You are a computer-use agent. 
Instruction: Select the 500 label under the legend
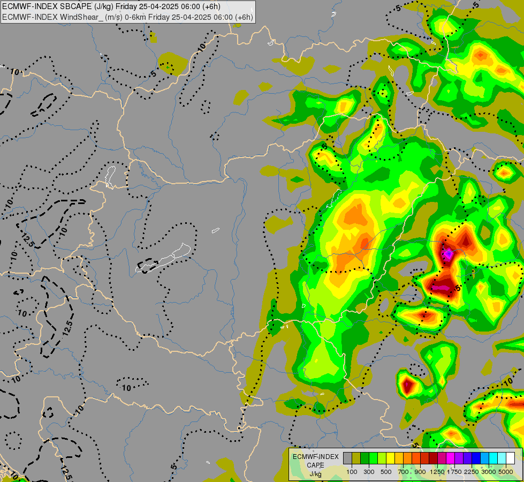click(x=386, y=472)
